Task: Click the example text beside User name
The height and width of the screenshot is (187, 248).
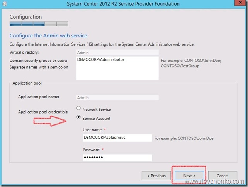Action: 184,138
